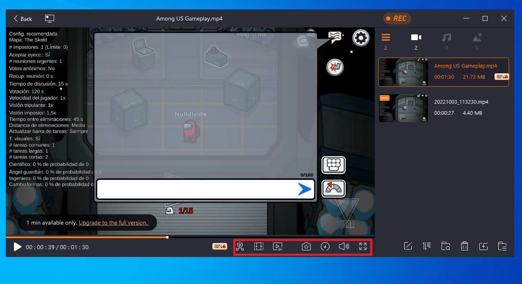Click the "00:01:30" duration in the file list

click(x=444, y=77)
